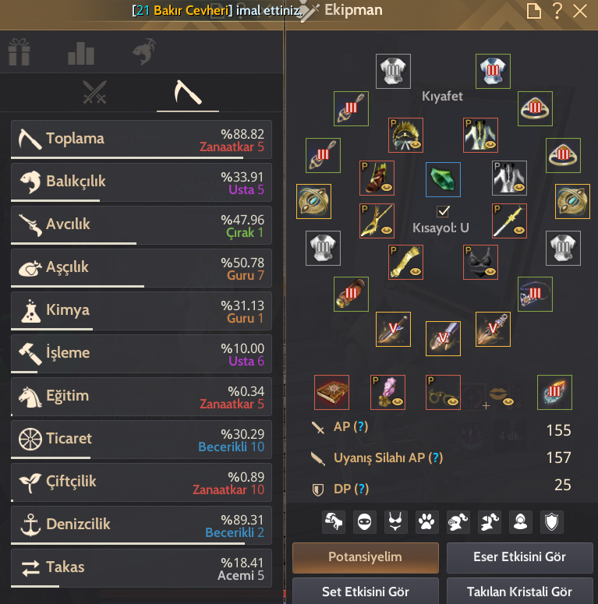Select the Toplama skill row
The width and height of the screenshot is (598, 604).
[x=141, y=140]
